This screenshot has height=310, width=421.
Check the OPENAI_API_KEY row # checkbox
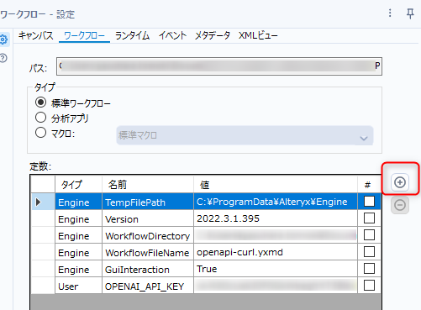(369, 286)
